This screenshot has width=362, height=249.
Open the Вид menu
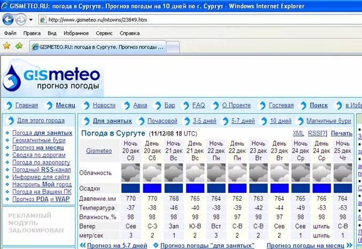52,33
